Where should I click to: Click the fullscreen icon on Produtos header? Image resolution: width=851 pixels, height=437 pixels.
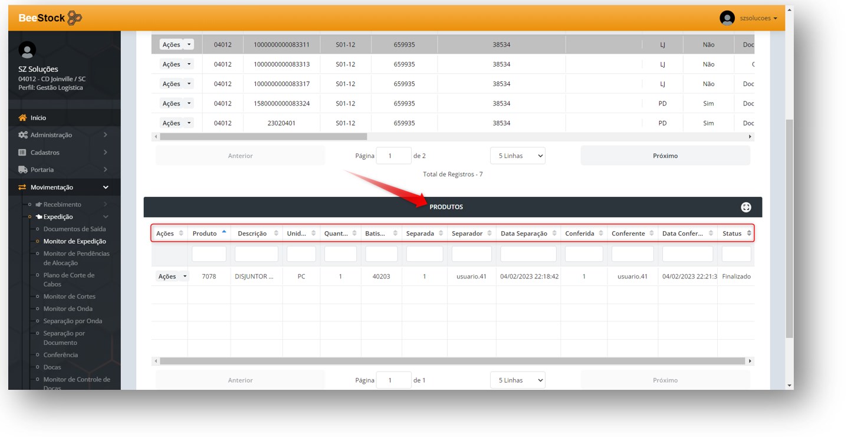746,207
